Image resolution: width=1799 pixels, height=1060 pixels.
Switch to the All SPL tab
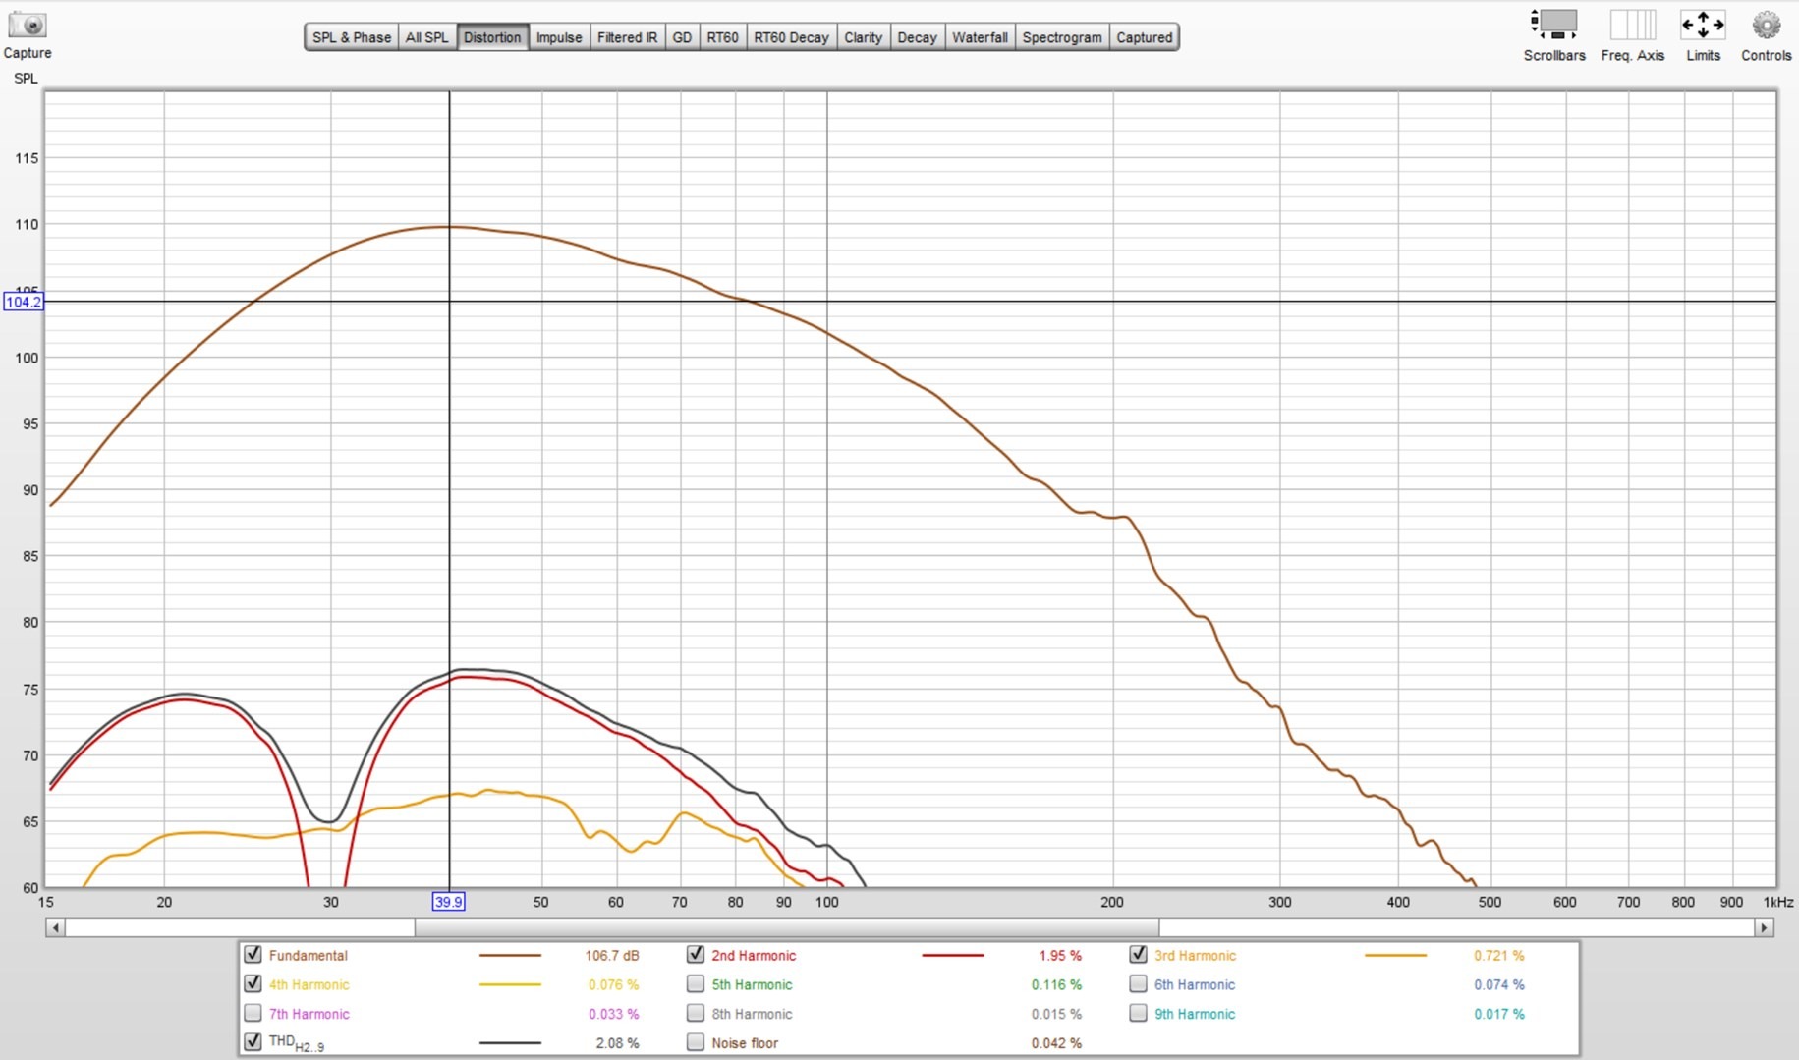[427, 37]
